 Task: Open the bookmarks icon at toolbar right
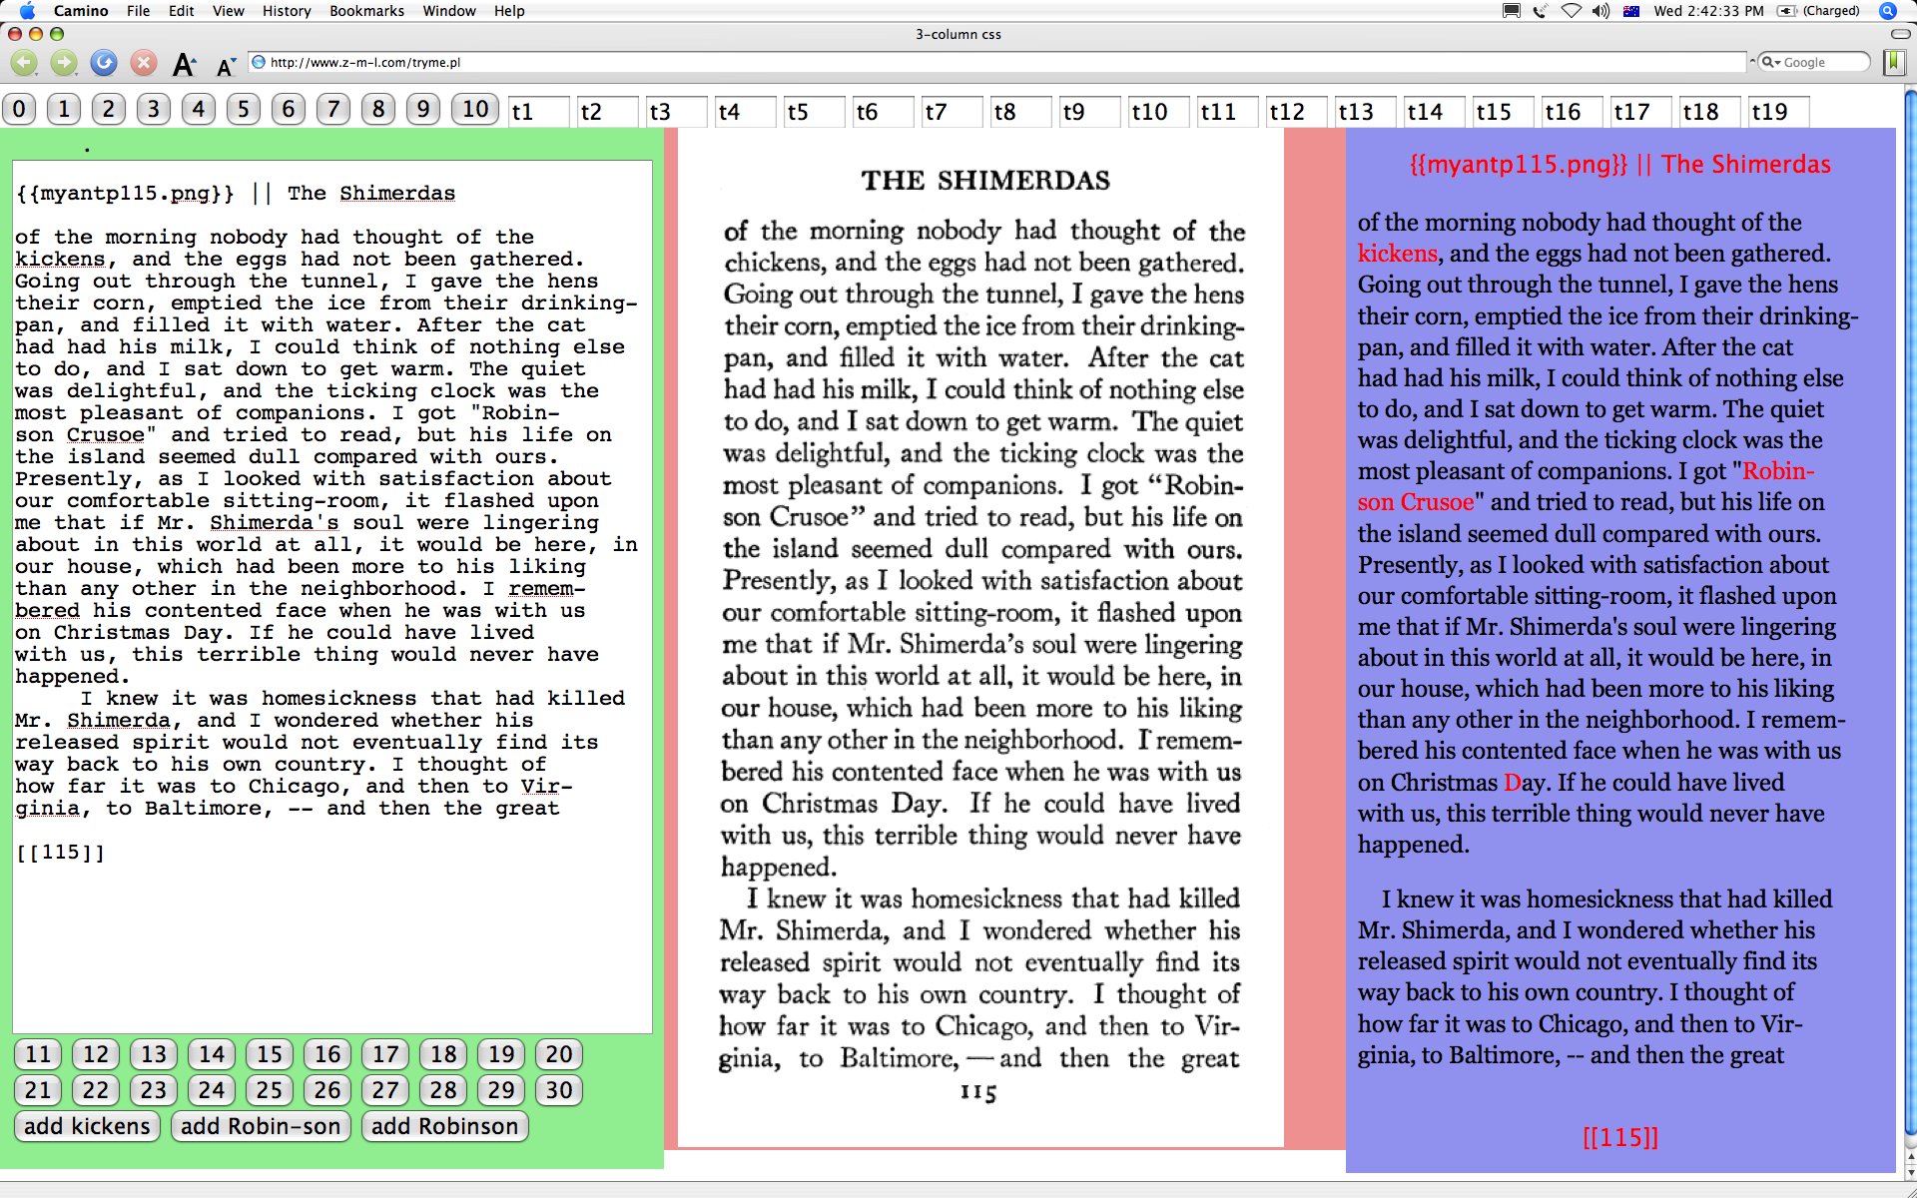(x=1894, y=62)
